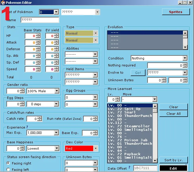The height and width of the screenshot is (172, 194).
Task: Open the first Abilities dropdown
Action: tap(95, 54)
